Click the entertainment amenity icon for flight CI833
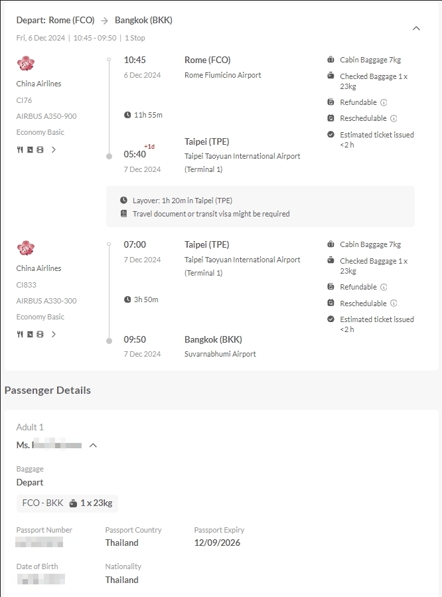This screenshot has width=442, height=597. point(40,334)
